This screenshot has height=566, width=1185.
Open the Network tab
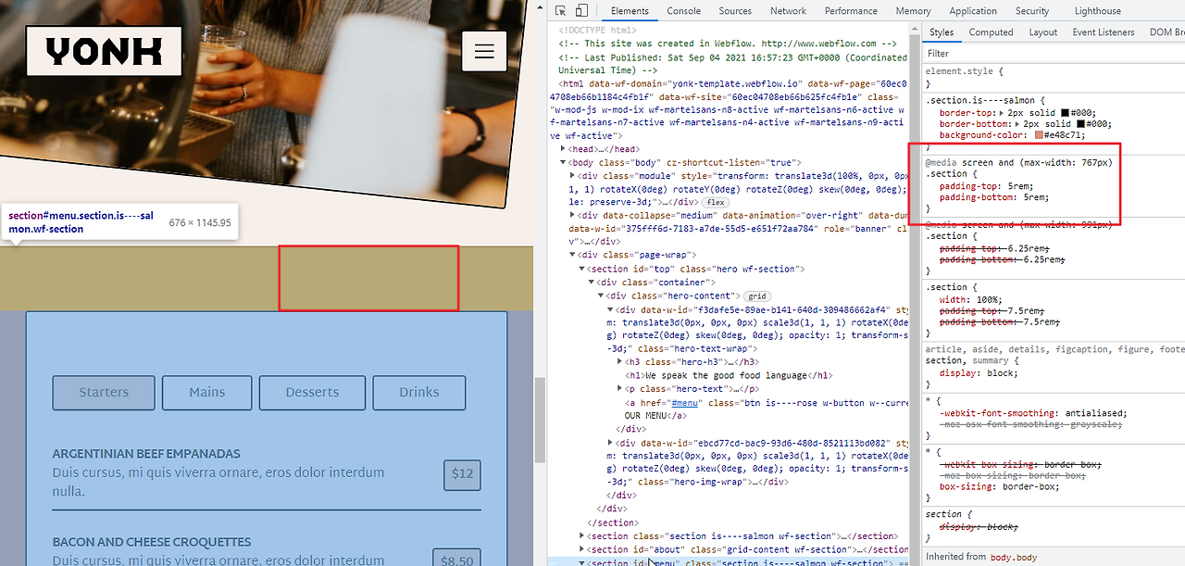[x=788, y=11]
